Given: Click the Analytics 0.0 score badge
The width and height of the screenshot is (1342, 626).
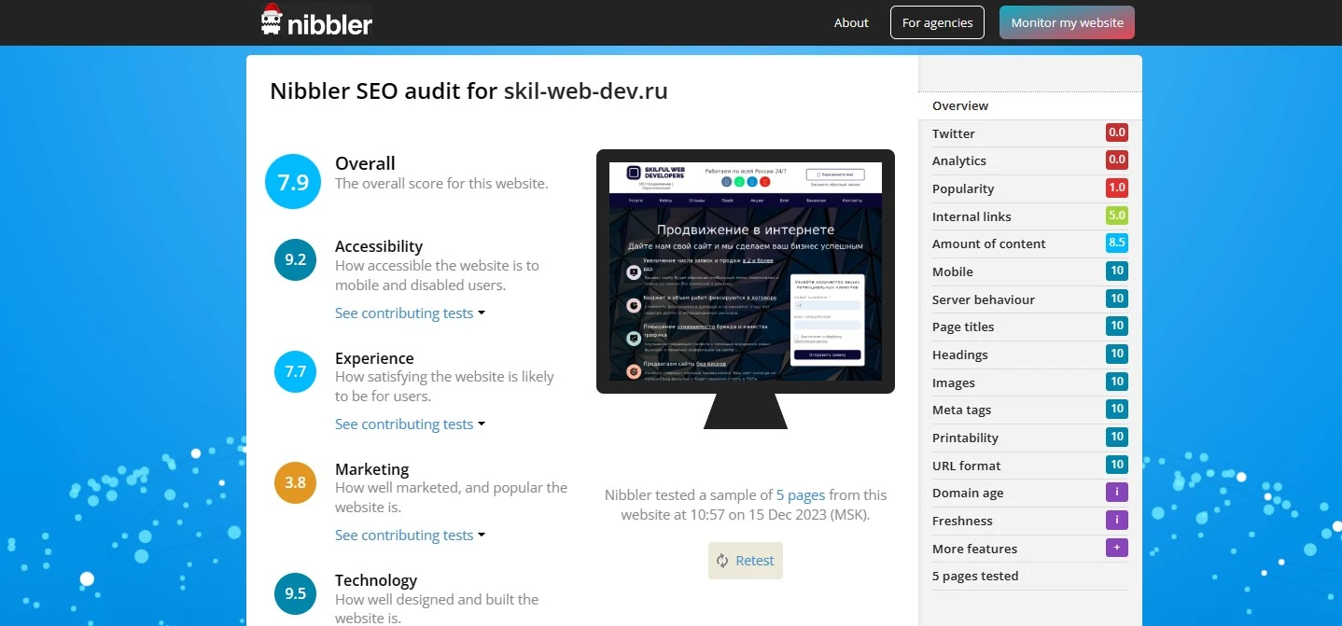Looking at the screenshot, I should [1117, 160].
